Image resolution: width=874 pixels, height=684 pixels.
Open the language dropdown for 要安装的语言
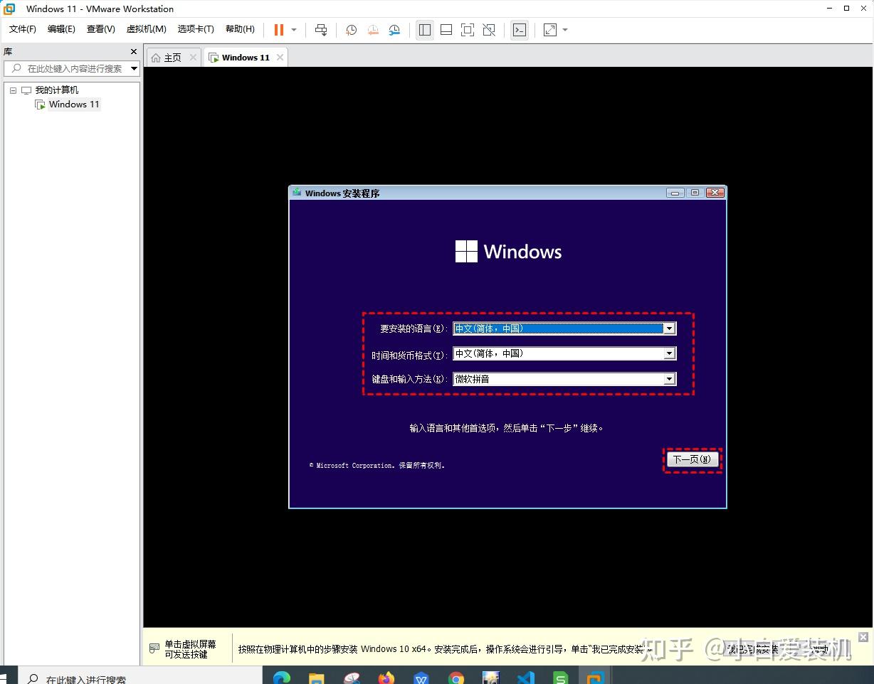pos(668,328)
